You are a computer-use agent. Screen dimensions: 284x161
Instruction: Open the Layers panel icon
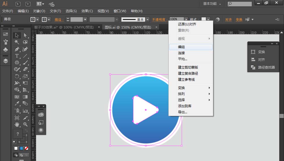[x=6, y=61]
